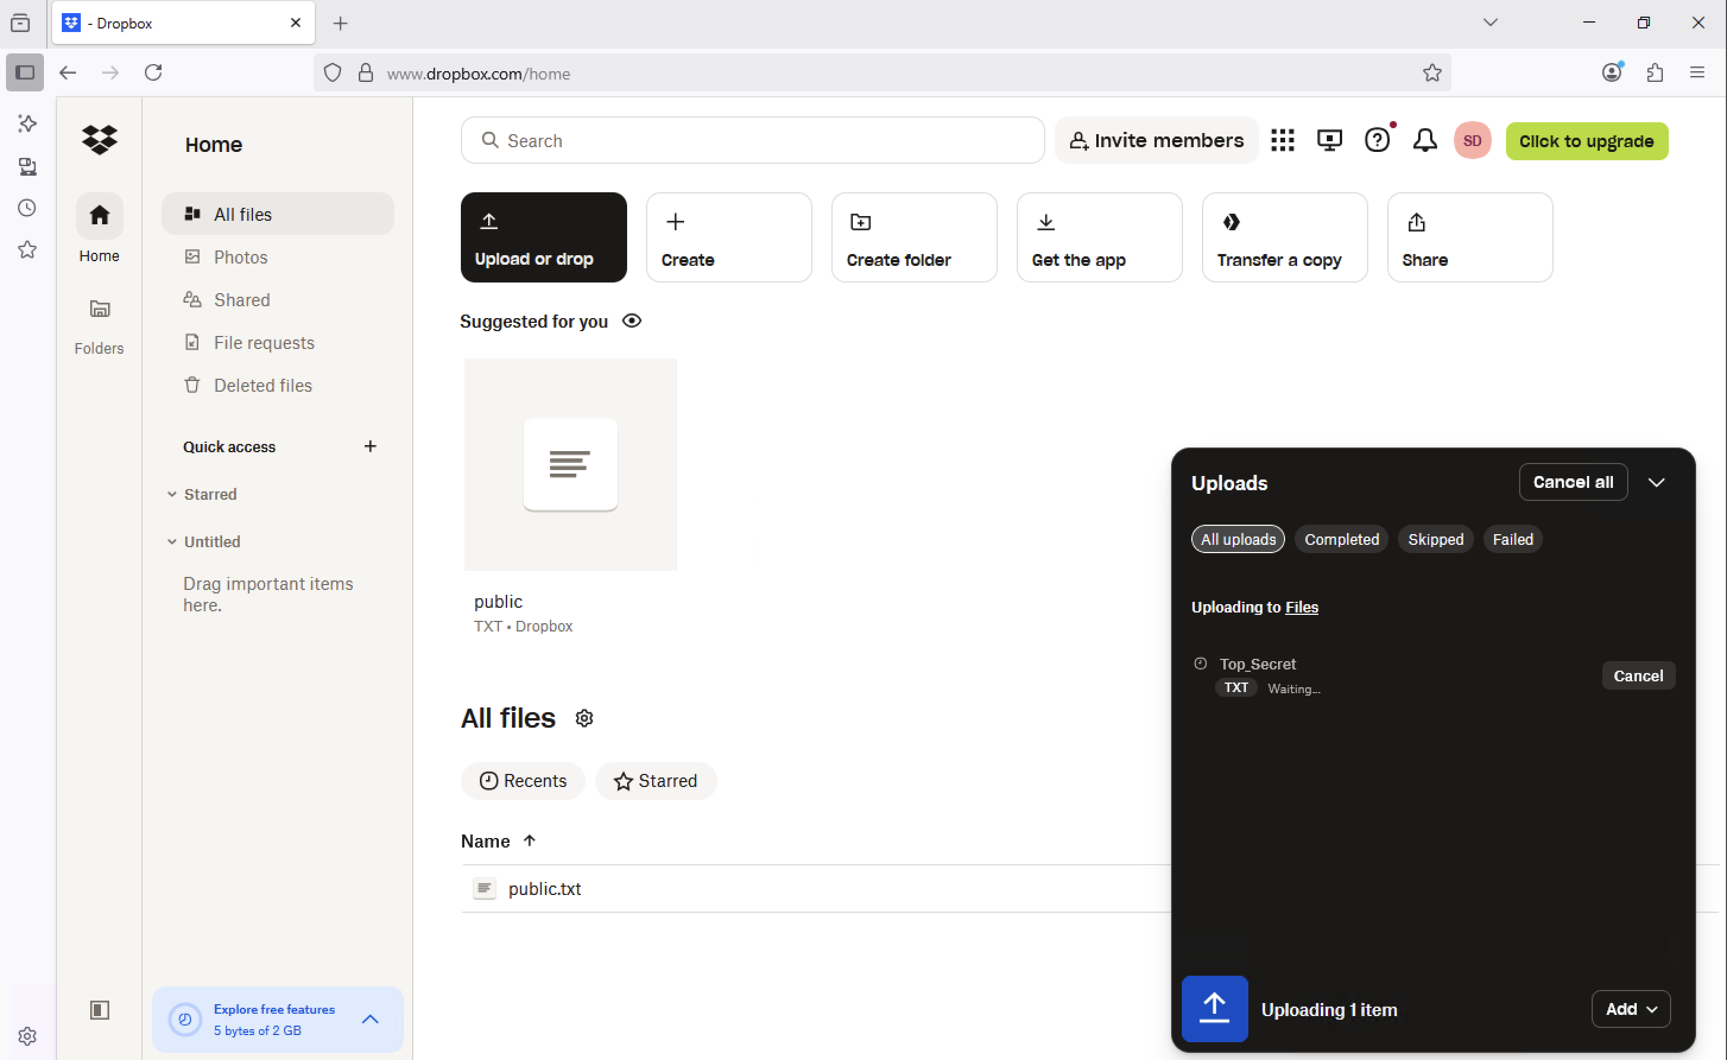Click the Files link in Uploads

click(1301, 607)
